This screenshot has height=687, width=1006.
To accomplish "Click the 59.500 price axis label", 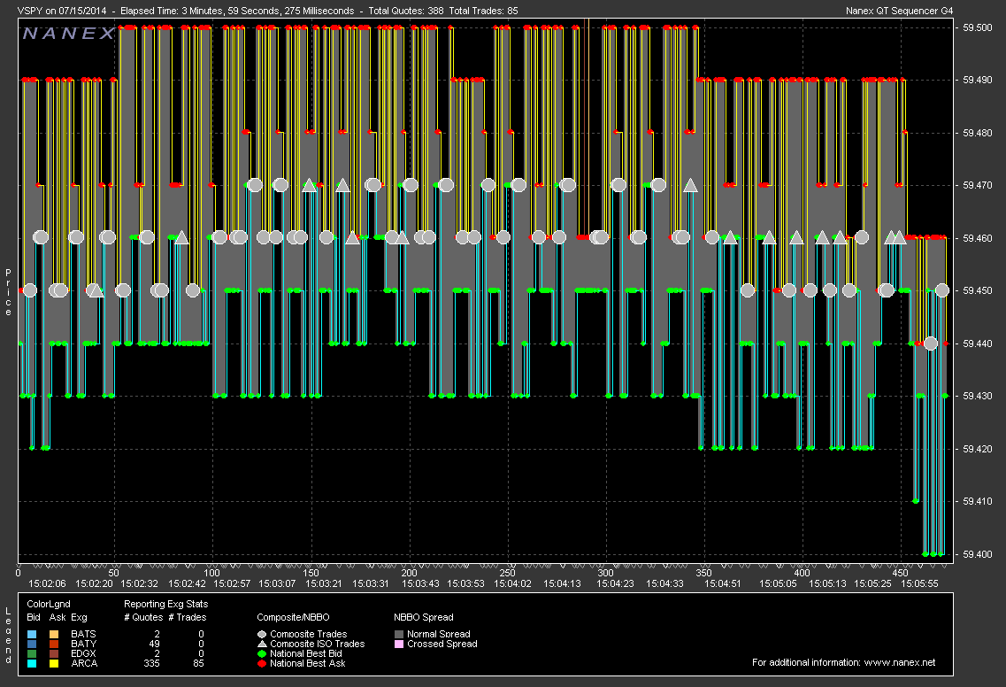I will [x=977, y=27].
